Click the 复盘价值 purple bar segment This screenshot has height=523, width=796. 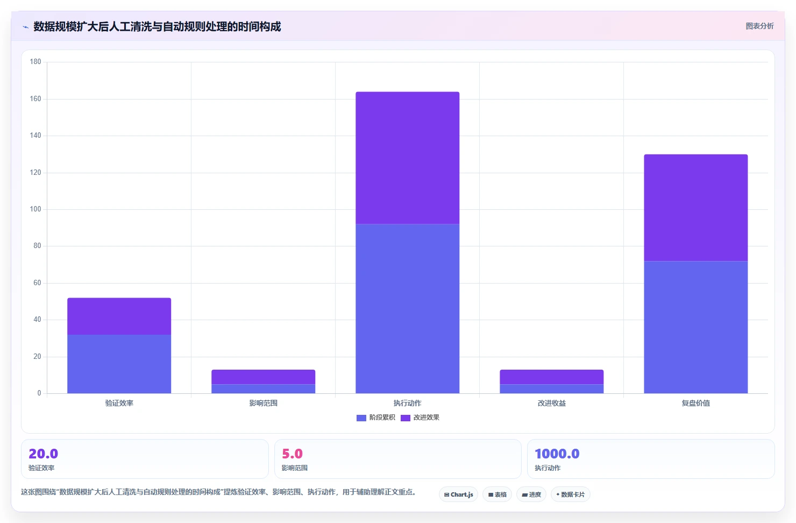point(695,208)
